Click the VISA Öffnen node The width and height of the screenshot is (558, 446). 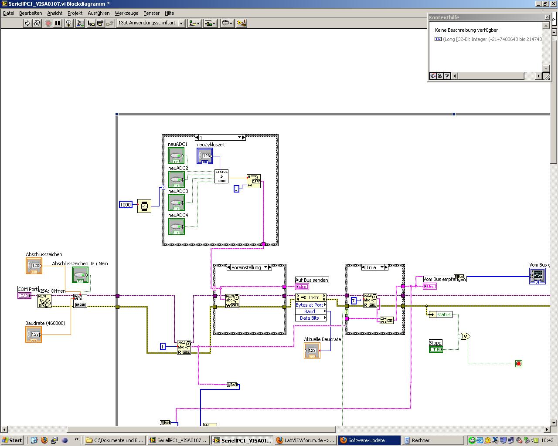coord(44,301)
